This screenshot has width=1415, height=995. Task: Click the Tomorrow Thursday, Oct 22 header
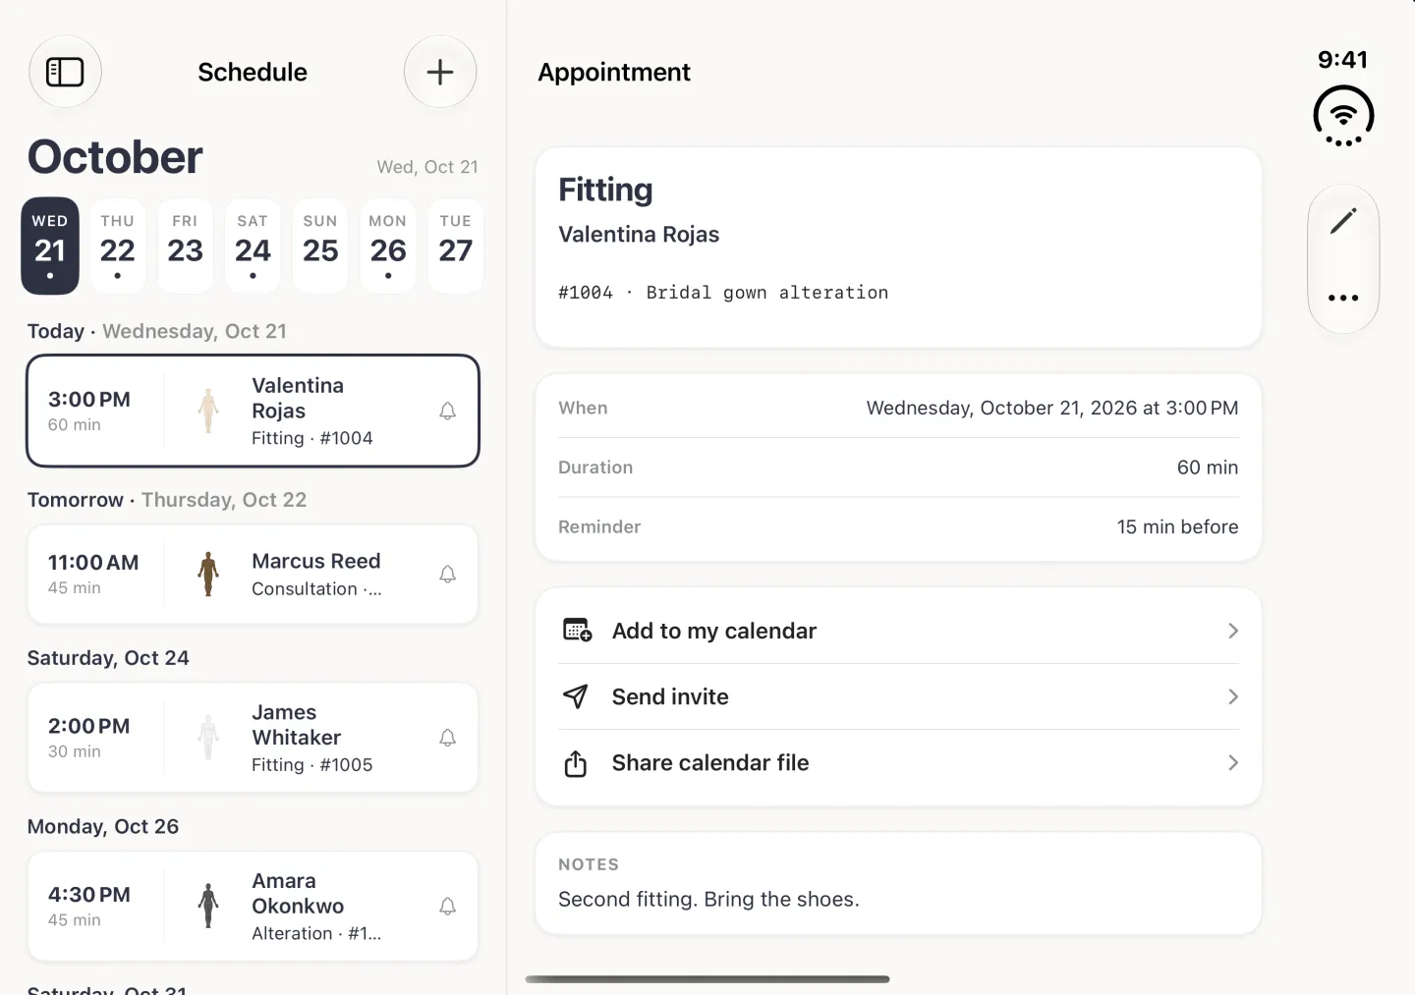[x=167, y=500]
